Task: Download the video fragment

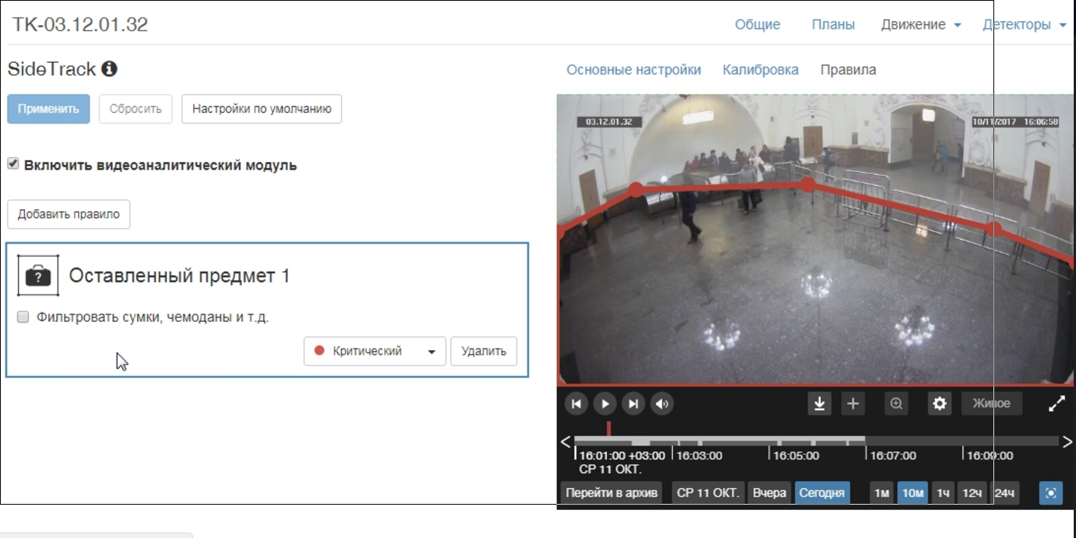Action: (819, 404)
